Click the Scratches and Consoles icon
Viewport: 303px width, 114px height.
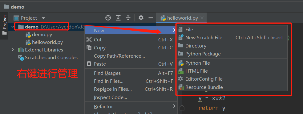coord(21,58)
